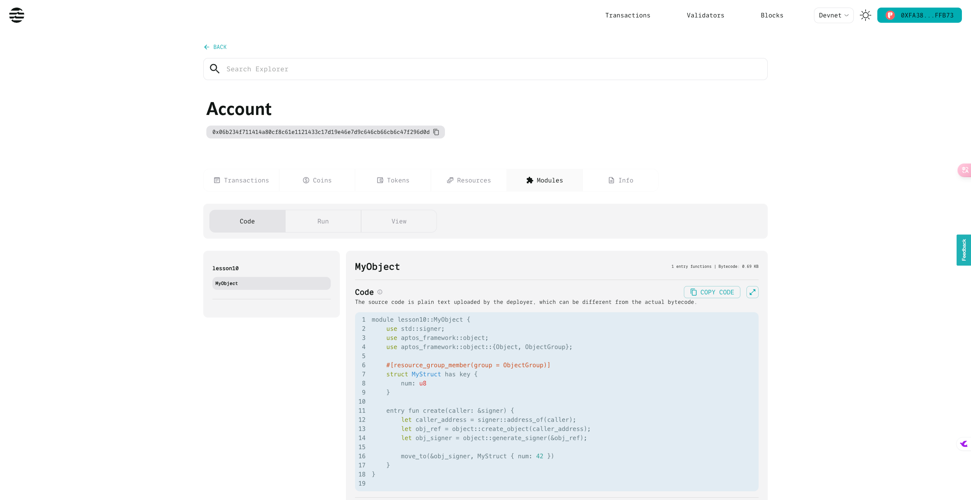Viewport: 971px width, 500px height.
Task: Click the MyObject module heading
Action: tap(377, 267)
